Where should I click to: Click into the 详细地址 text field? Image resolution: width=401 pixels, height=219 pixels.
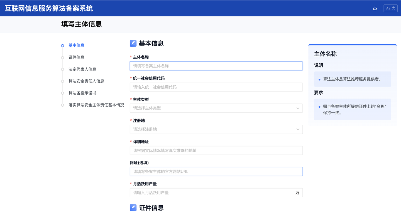coord(216,151)
